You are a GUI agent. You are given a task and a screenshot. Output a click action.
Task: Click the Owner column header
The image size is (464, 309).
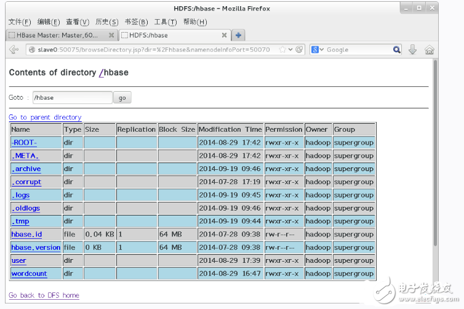tap(317, 129)
